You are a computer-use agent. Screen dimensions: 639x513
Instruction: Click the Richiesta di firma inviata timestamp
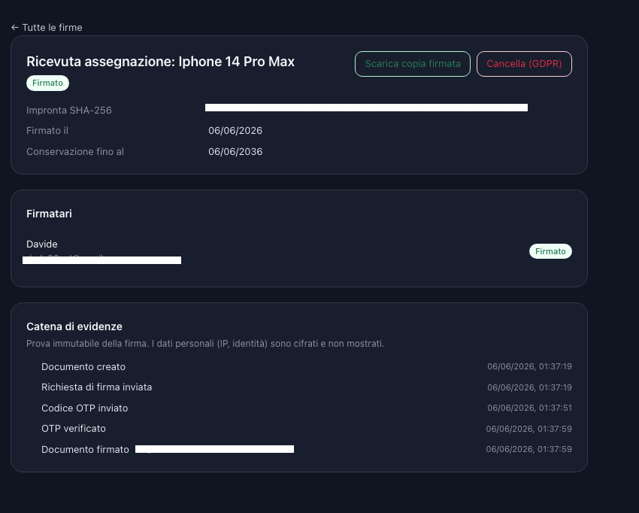[x=529, y=387]
